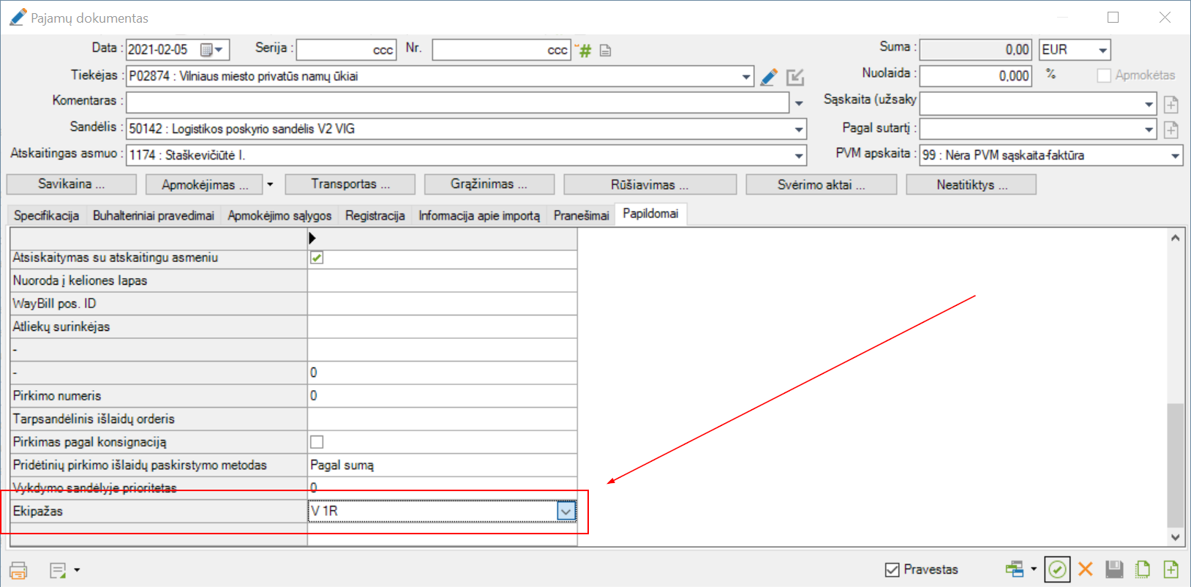Click the green new document plus icon

point(1171,569)
